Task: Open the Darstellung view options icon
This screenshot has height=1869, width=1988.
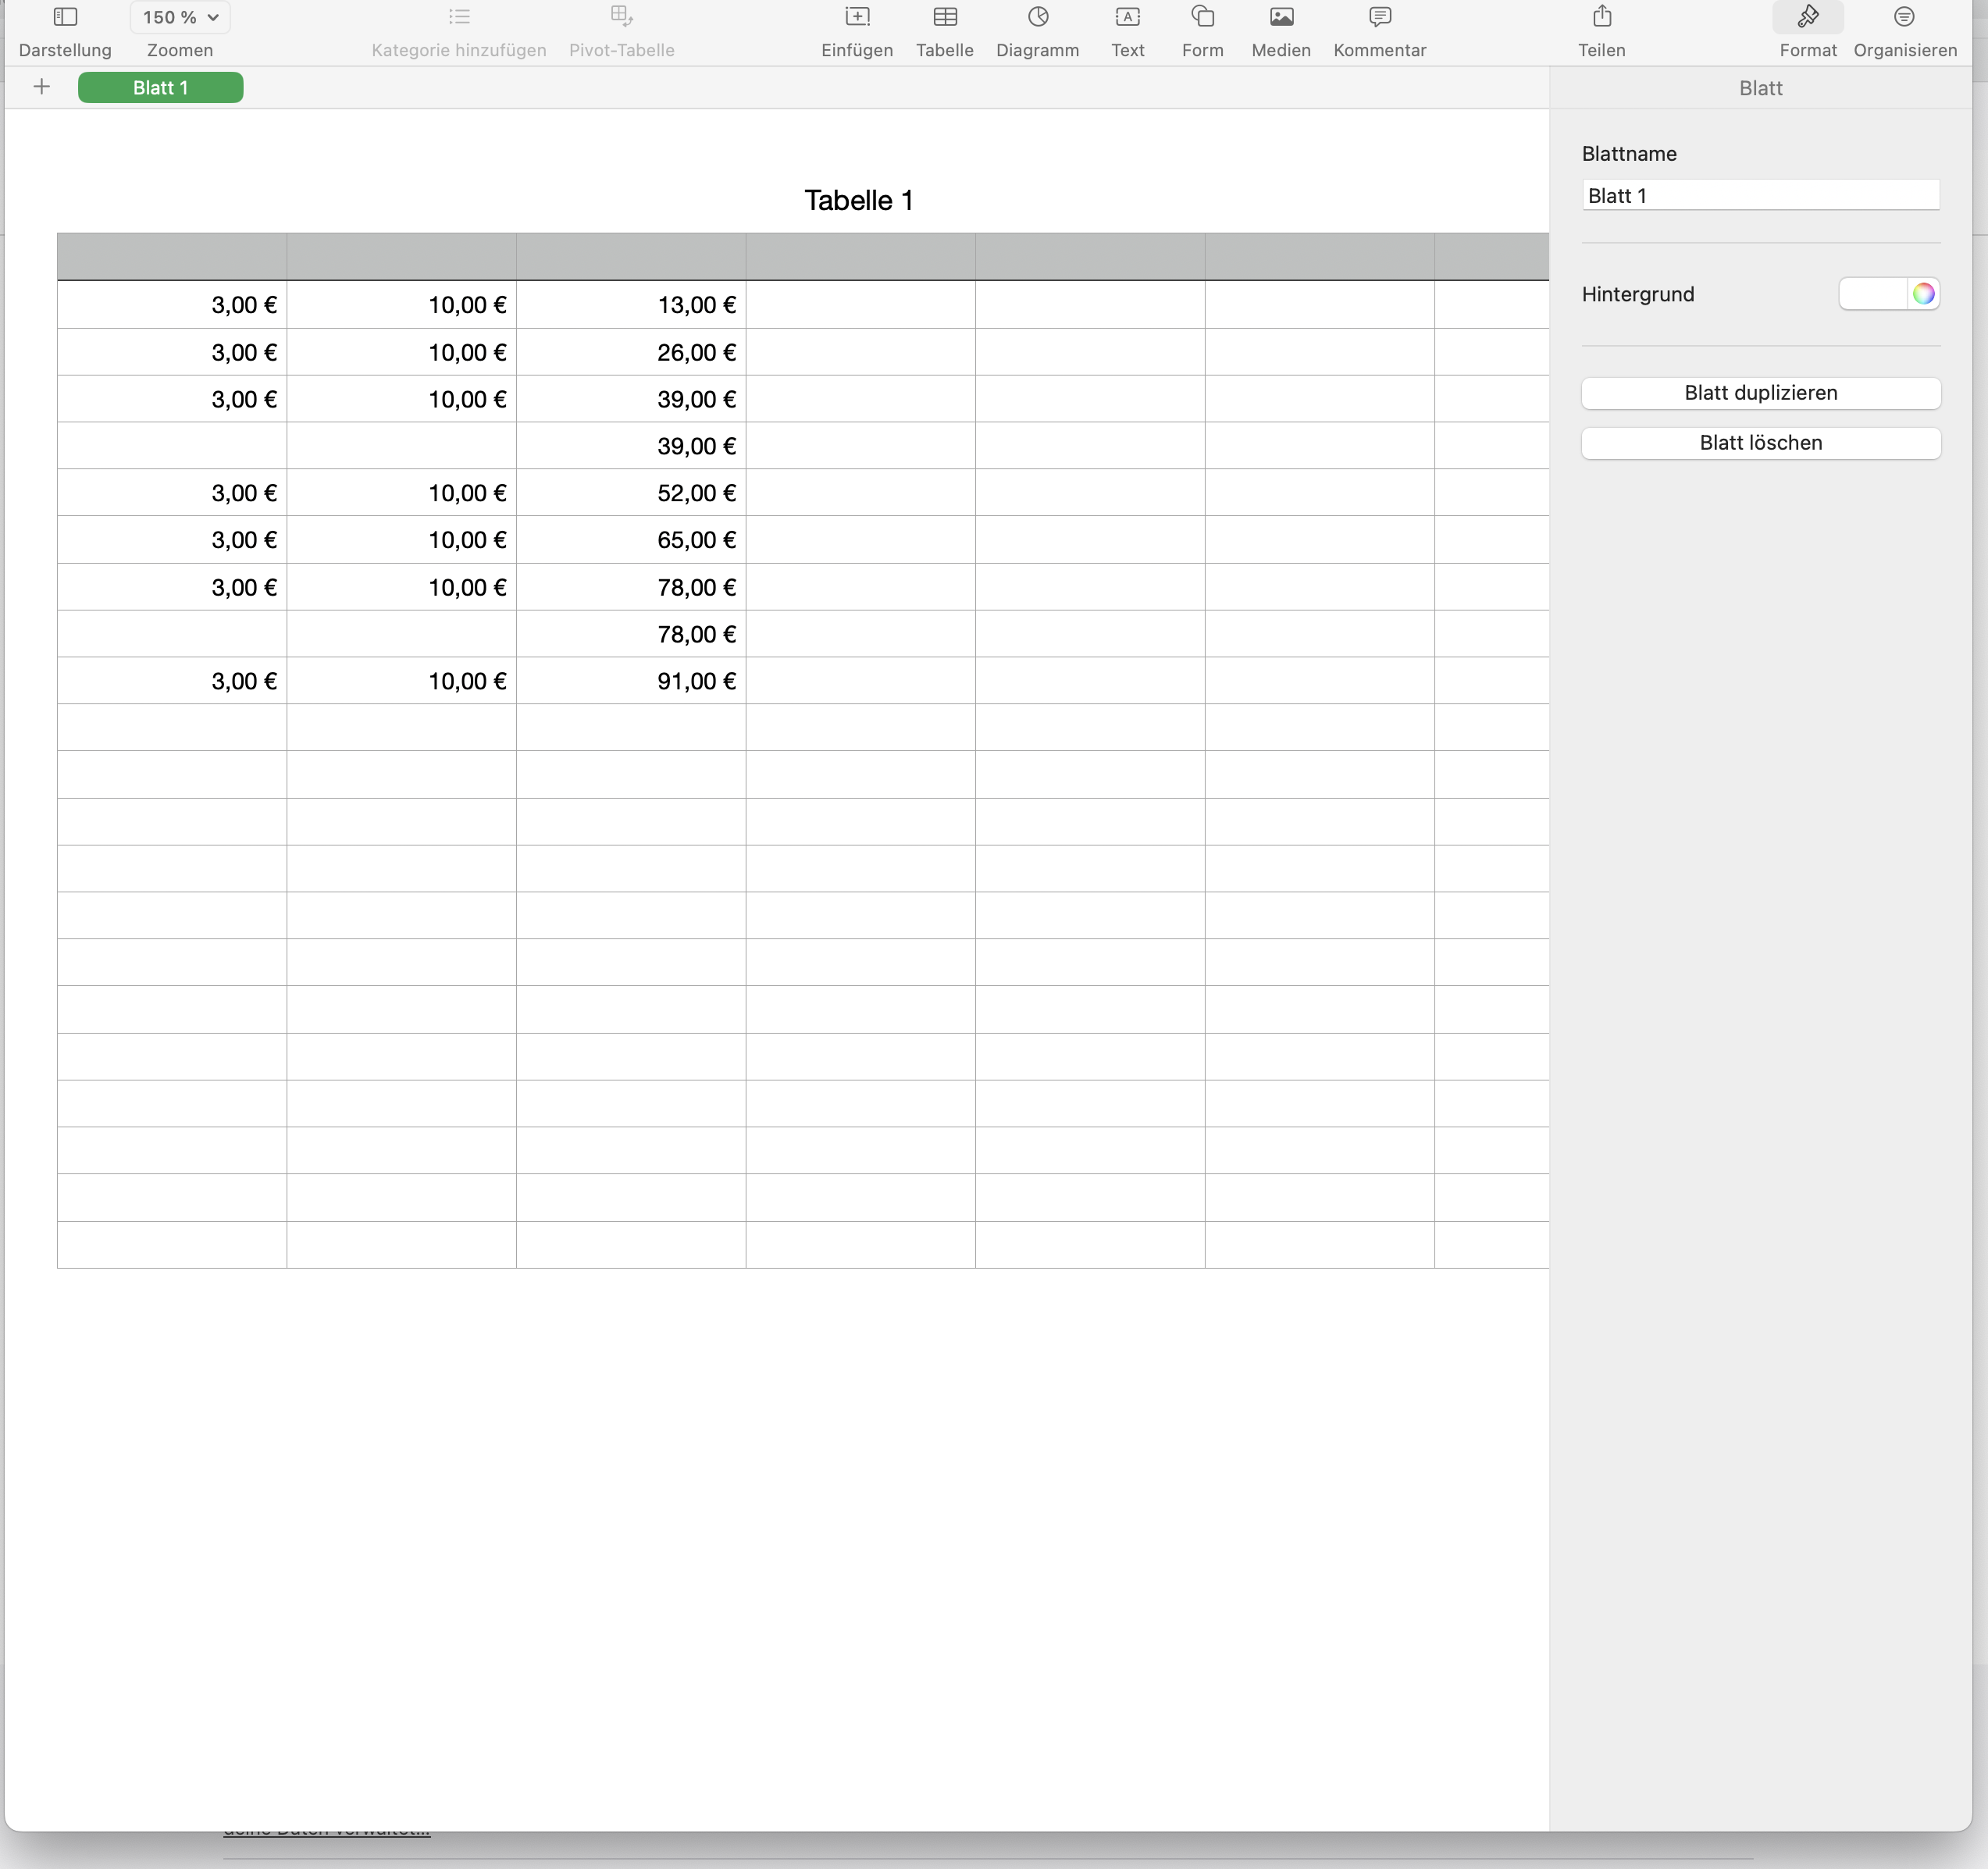Action: [65, 17]
